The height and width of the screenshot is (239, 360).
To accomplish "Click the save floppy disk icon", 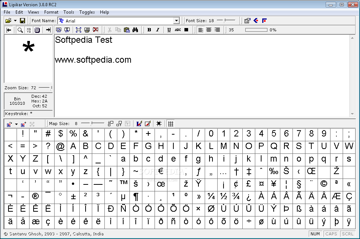I will (x=22, y=21).
